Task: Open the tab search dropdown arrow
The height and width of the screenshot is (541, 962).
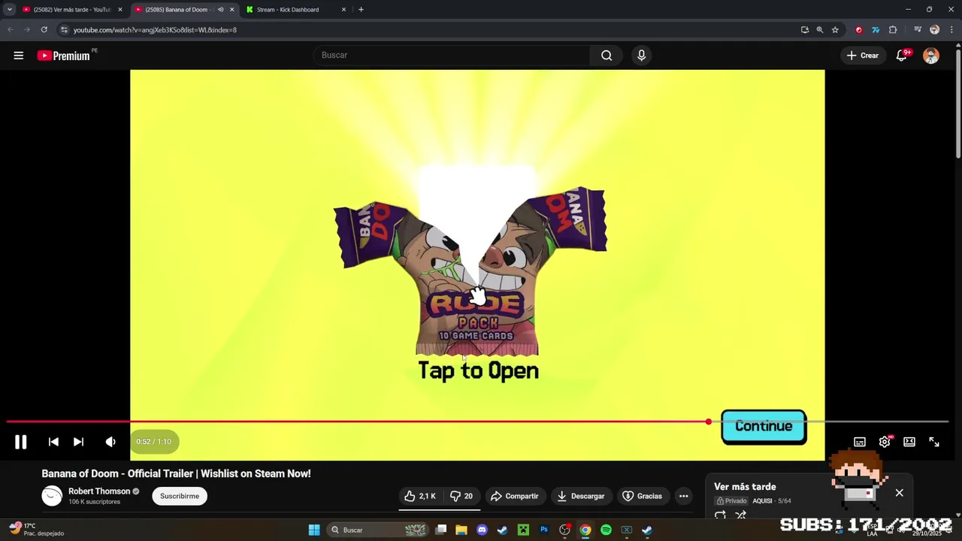Action: coord(9,10)
